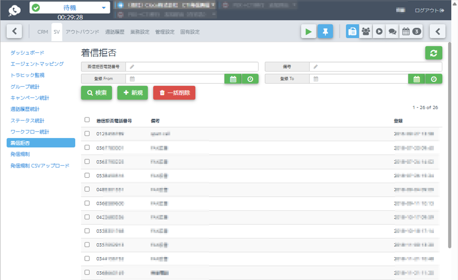Open the users group icon panel
Screen dimensions: 458x280
tap(366, 32)
